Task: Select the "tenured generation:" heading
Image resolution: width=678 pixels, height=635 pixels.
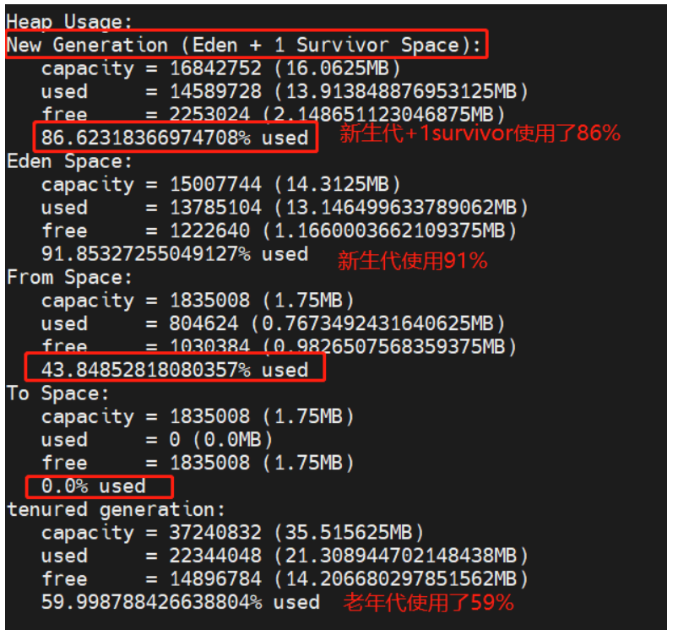Action: click(116, 509)
